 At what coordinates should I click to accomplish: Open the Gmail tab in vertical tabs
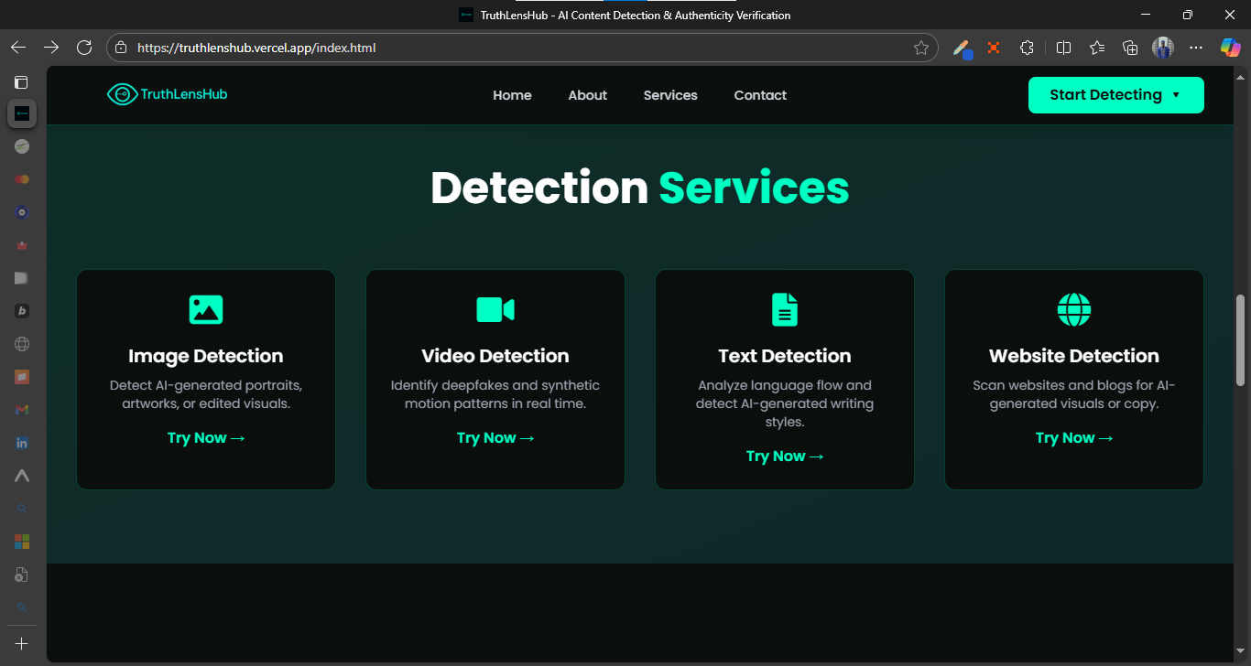coord(22,410)
